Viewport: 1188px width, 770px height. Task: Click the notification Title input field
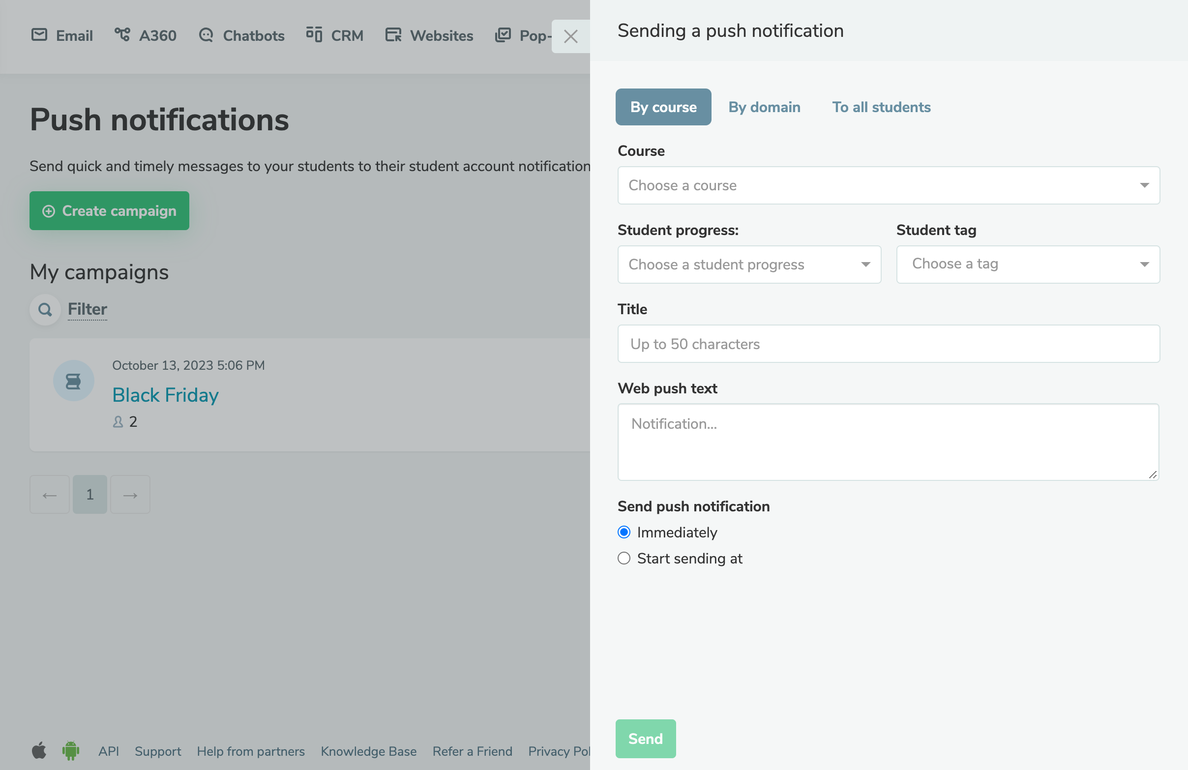[888, 344]
